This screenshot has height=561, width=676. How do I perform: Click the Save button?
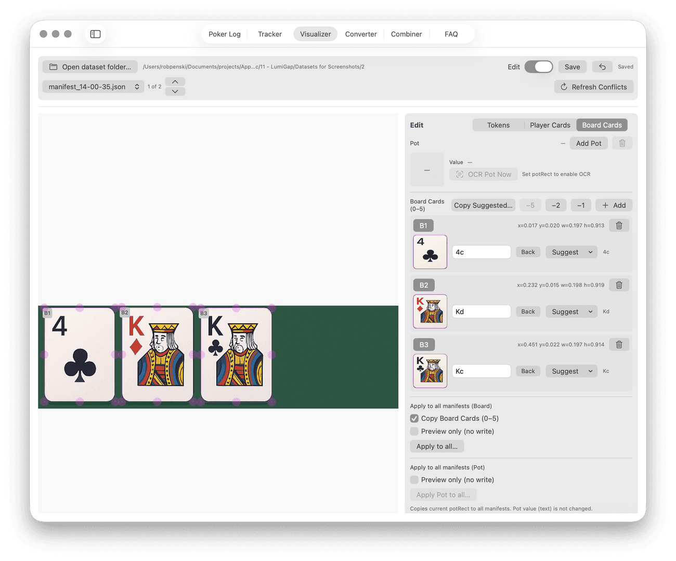573,66
